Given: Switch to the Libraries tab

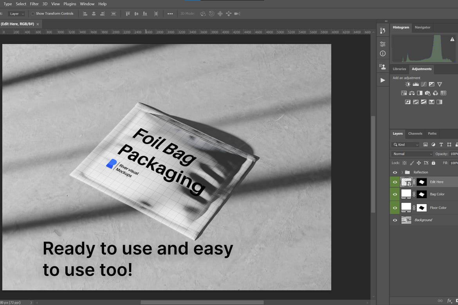Looking at the screenshot, I should click(x=399, y=69).
